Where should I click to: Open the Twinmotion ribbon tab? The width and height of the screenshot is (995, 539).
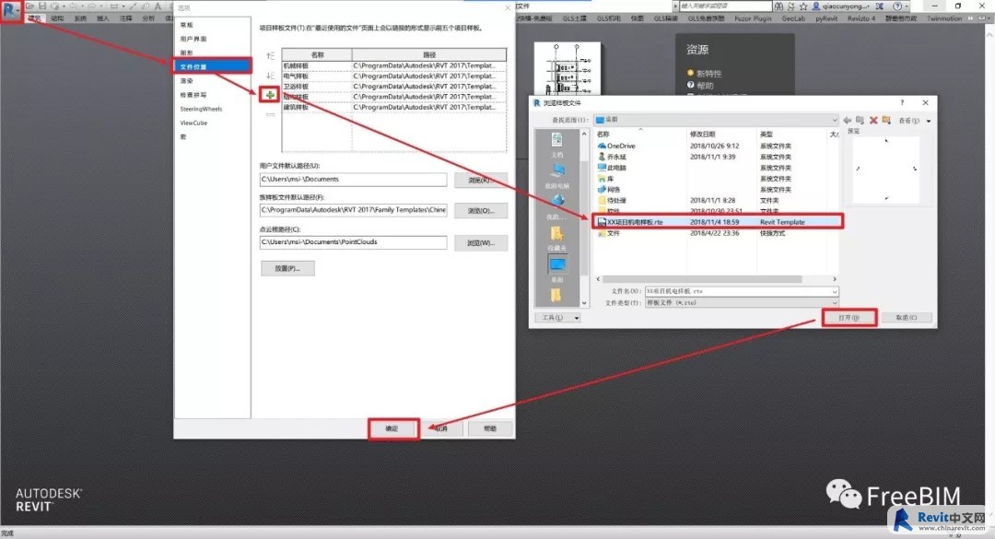point(943,18)
